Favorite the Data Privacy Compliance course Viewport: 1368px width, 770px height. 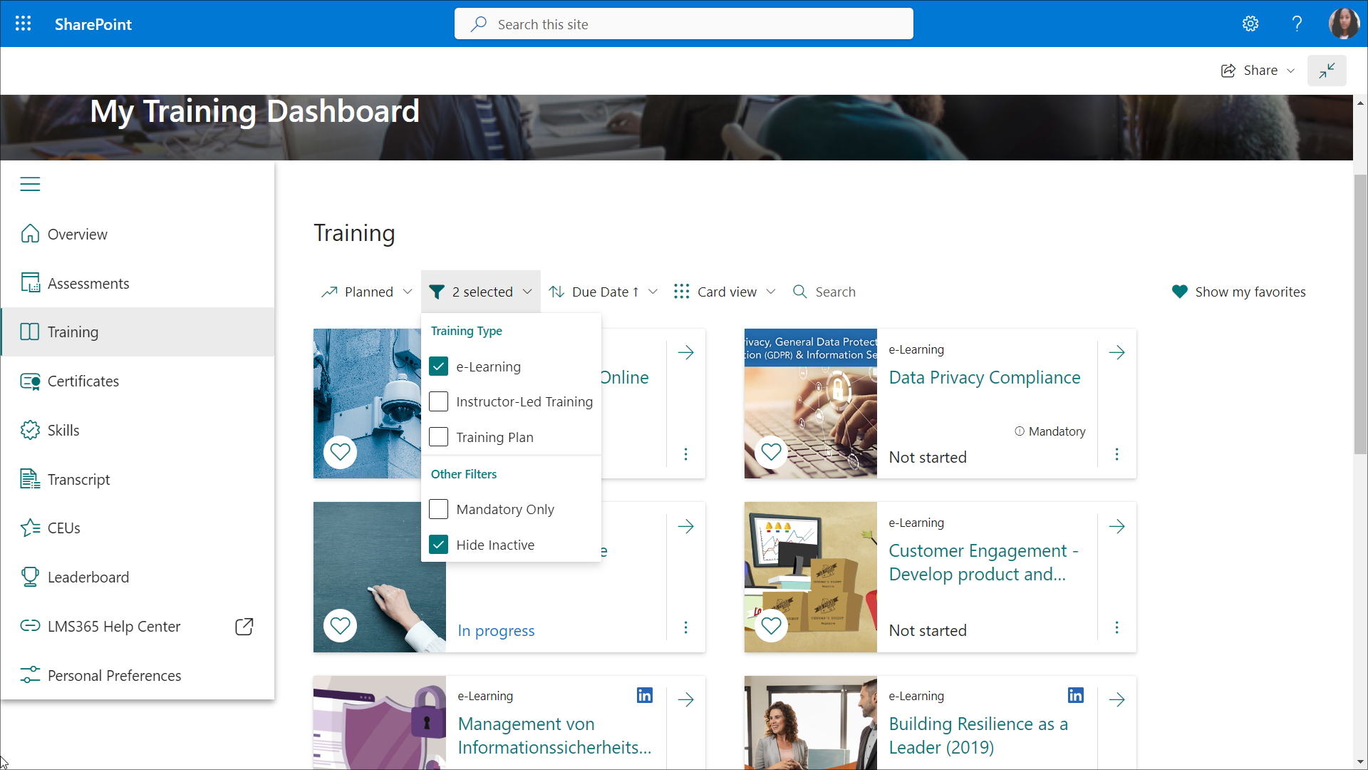(x=771, y=452)
